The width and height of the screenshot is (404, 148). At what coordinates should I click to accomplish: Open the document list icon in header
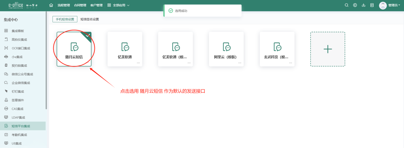(372, 5)
